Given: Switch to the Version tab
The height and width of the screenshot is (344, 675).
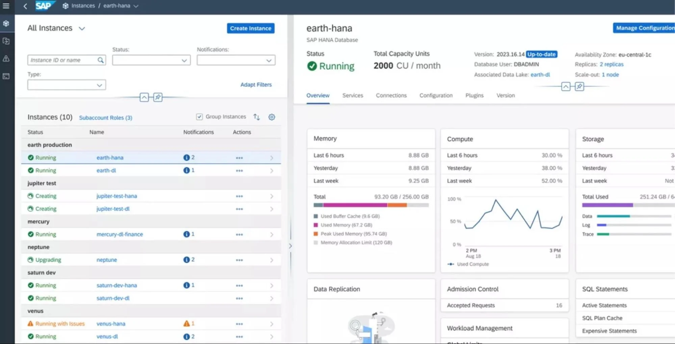Looking at the screenshot, I should tap(505, 95).
